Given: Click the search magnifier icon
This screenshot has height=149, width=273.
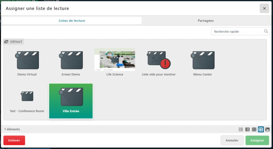Looking at the screenshot, I should click(266, 31).
